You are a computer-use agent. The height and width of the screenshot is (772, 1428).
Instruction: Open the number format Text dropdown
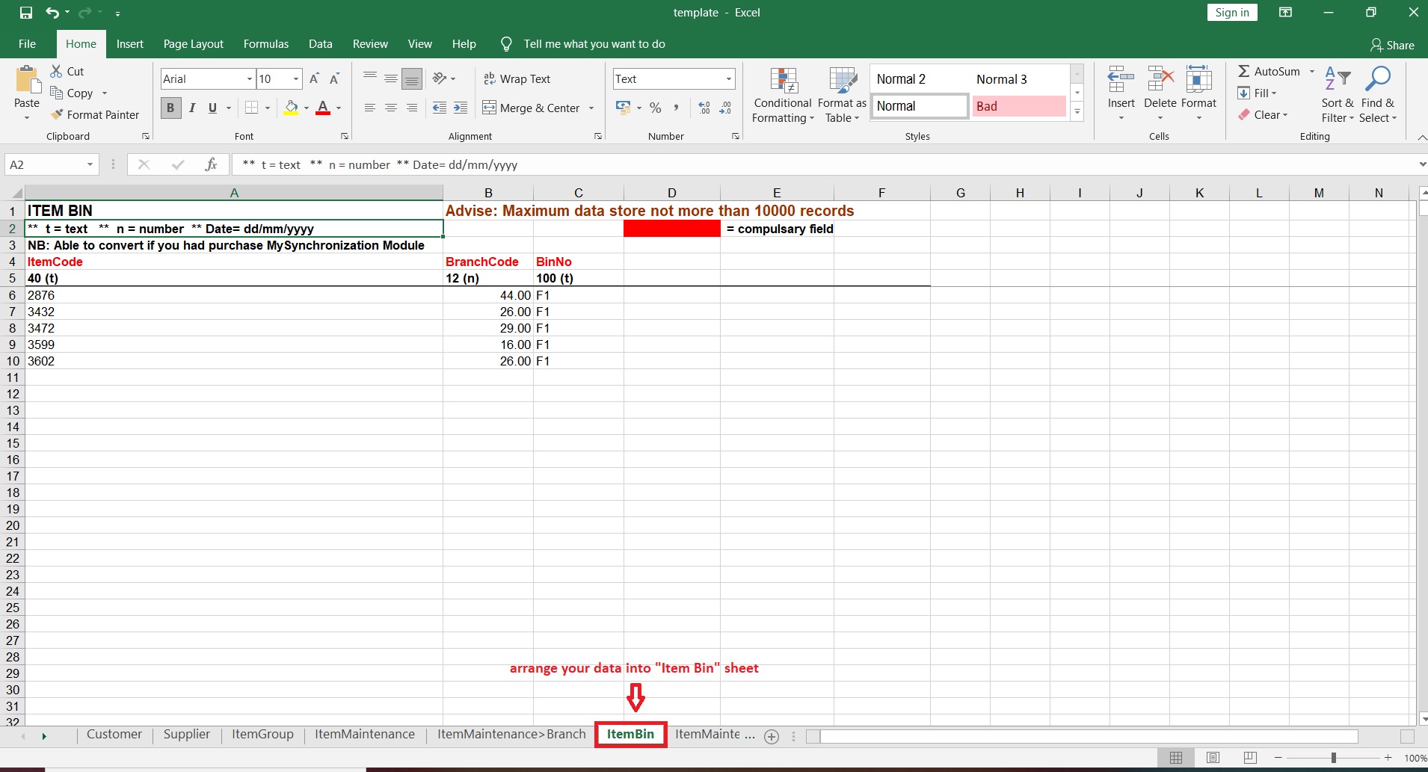[x=728, y=78]
